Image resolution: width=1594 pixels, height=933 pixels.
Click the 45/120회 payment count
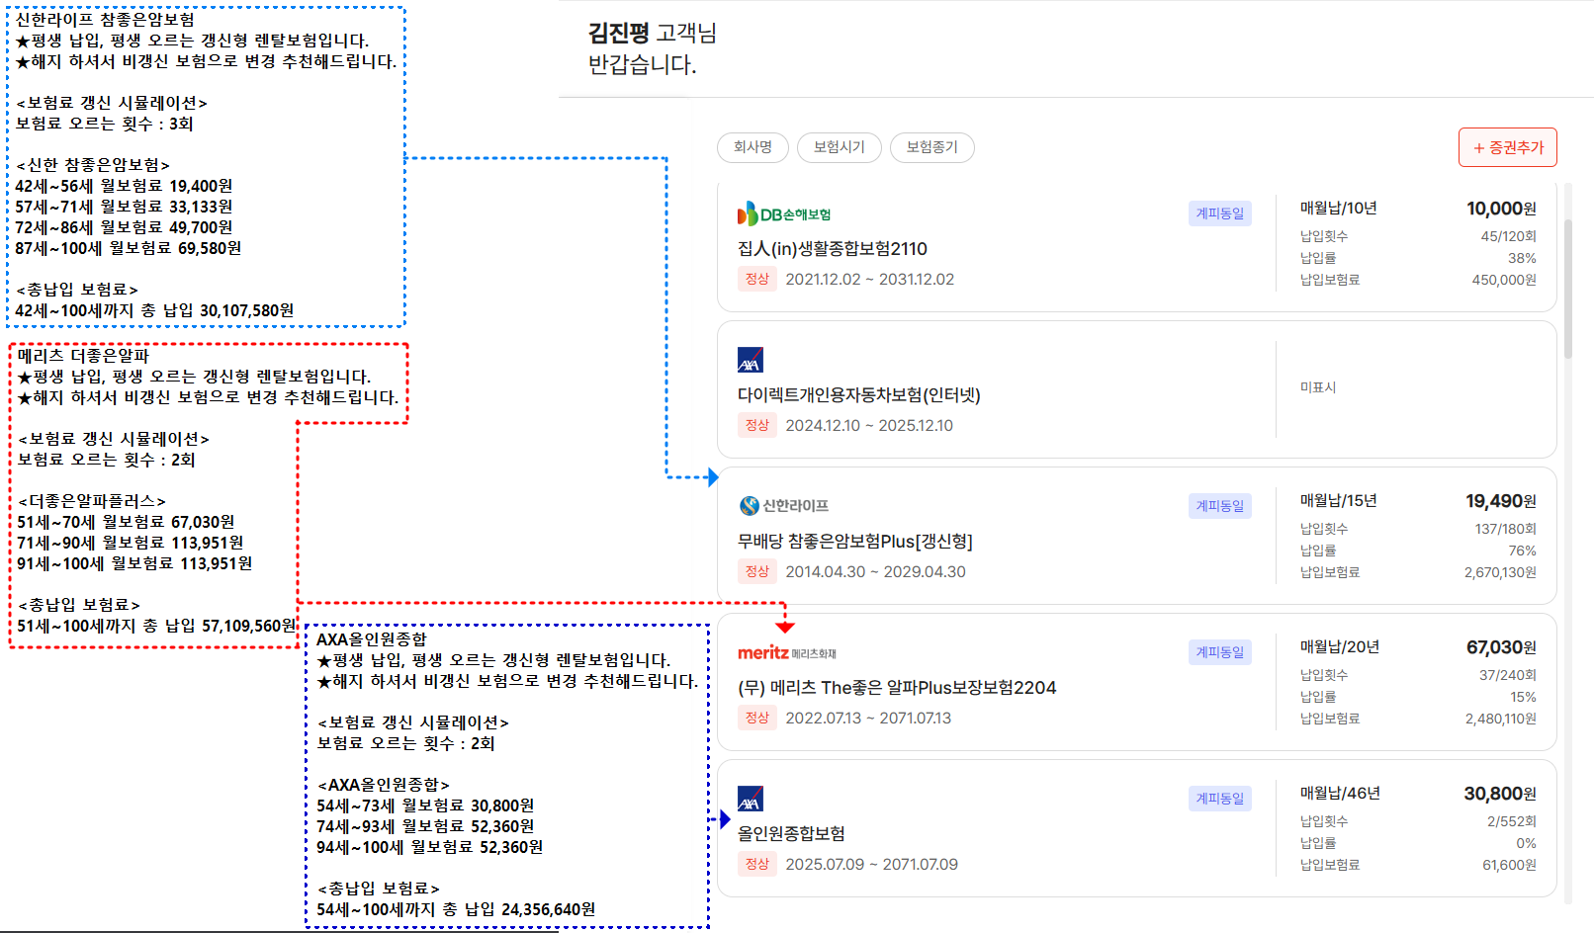[x=1509, y=236]
